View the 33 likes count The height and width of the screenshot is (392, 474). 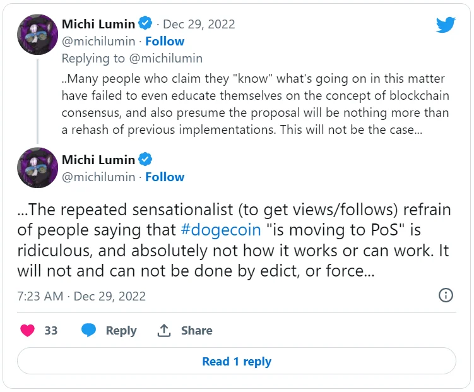click(50, 330)
